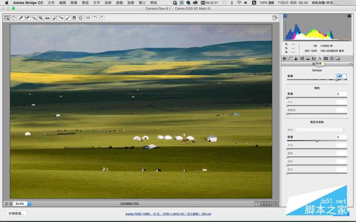This screenshot has height=222, width=356.
Task: Open the Tone Curve panel tab
Action: coord(290,59)
